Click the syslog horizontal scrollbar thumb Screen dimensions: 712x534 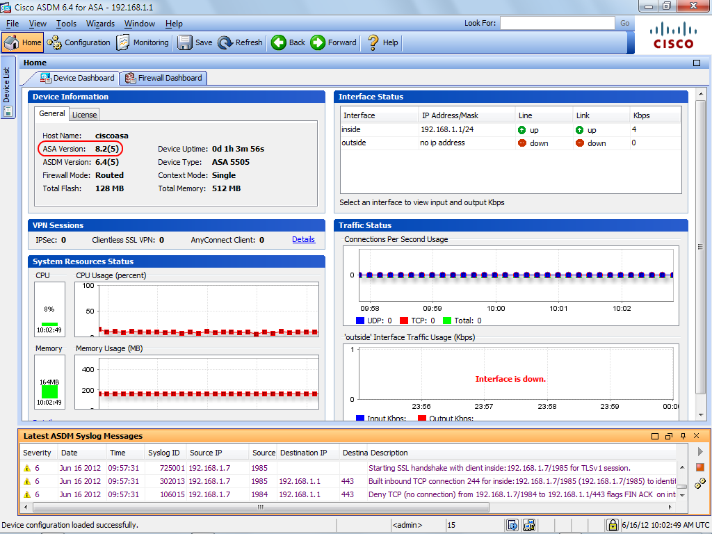(x=261, y=507)
